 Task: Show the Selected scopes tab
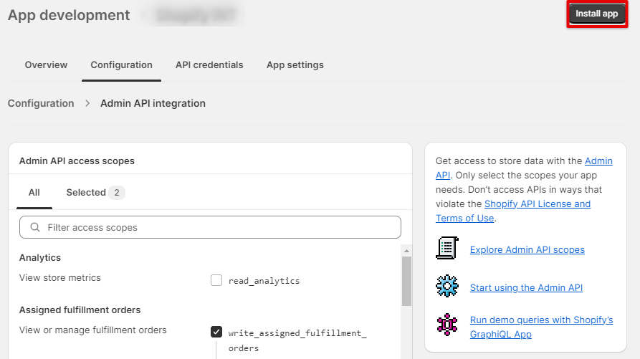[95, 193]
